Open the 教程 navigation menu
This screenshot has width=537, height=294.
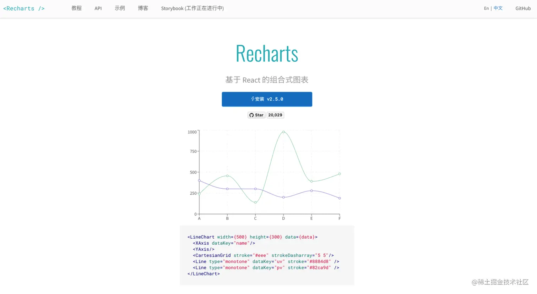point(76,8)
